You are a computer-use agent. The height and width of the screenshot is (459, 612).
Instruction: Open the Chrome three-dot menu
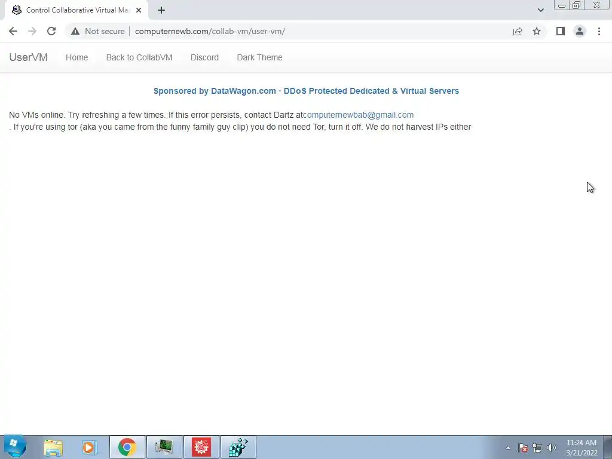(x=599, y=31)
